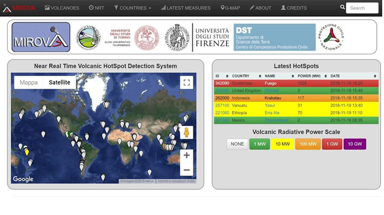Zoom in on the map
The height and width of the screenshot is (215, 384).
pyautogui.click(x=186, y=155)
